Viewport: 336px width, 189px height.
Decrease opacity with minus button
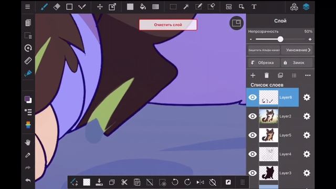[x=251, y=39]
